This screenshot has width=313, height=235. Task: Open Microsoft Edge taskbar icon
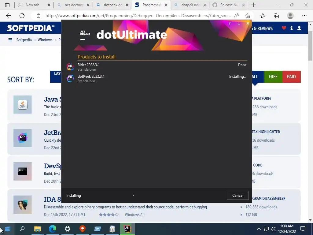tap(53, 229)
